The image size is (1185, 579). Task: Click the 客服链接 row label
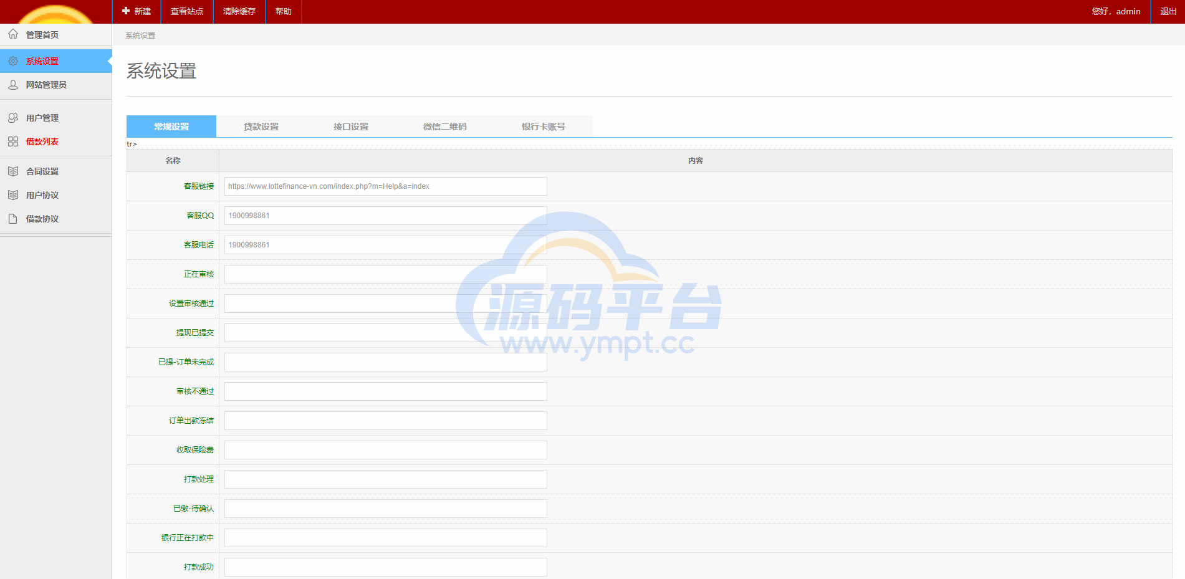(x=199, y=186)
